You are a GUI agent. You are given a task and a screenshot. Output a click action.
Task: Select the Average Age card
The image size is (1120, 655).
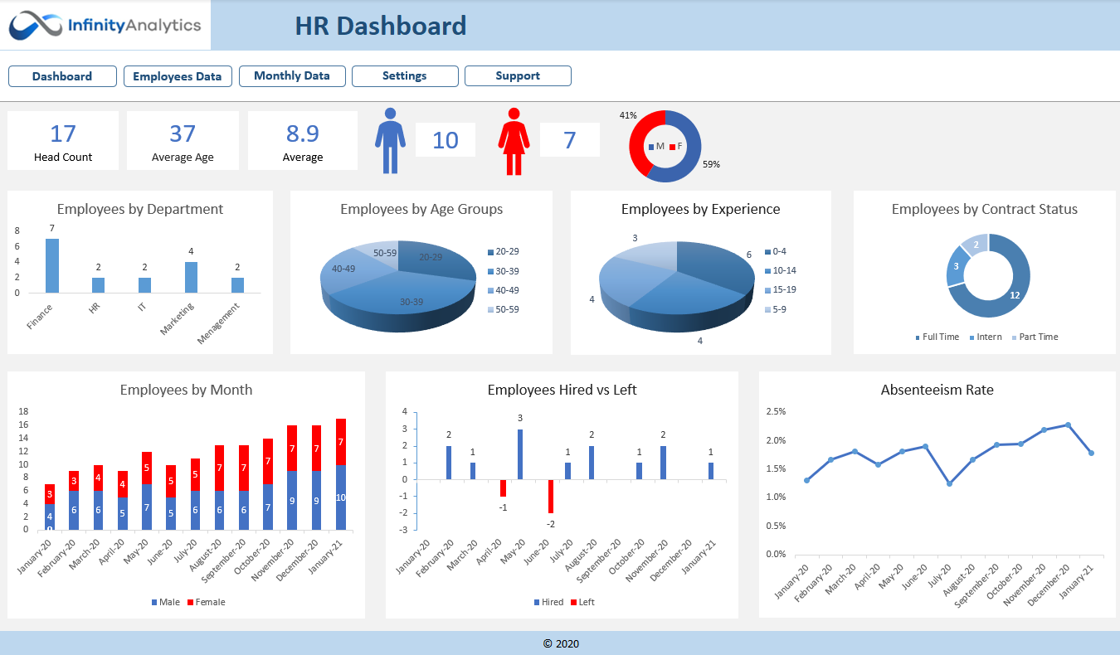pos(183,141)
